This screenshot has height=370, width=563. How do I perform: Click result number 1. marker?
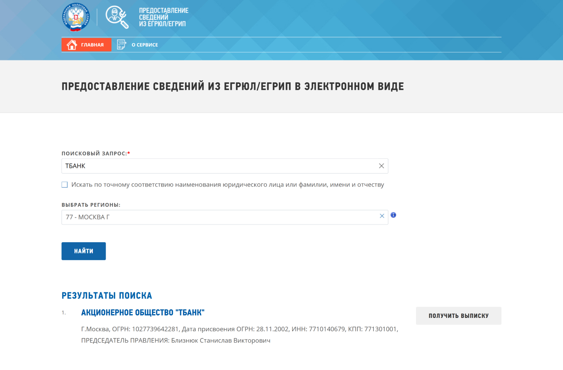64,313
